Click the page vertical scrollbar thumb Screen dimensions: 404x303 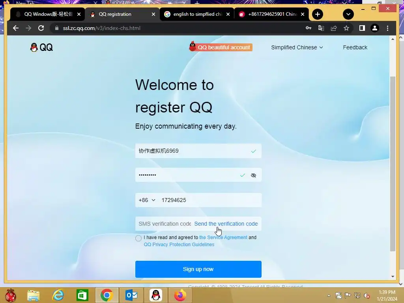[393, 164]
